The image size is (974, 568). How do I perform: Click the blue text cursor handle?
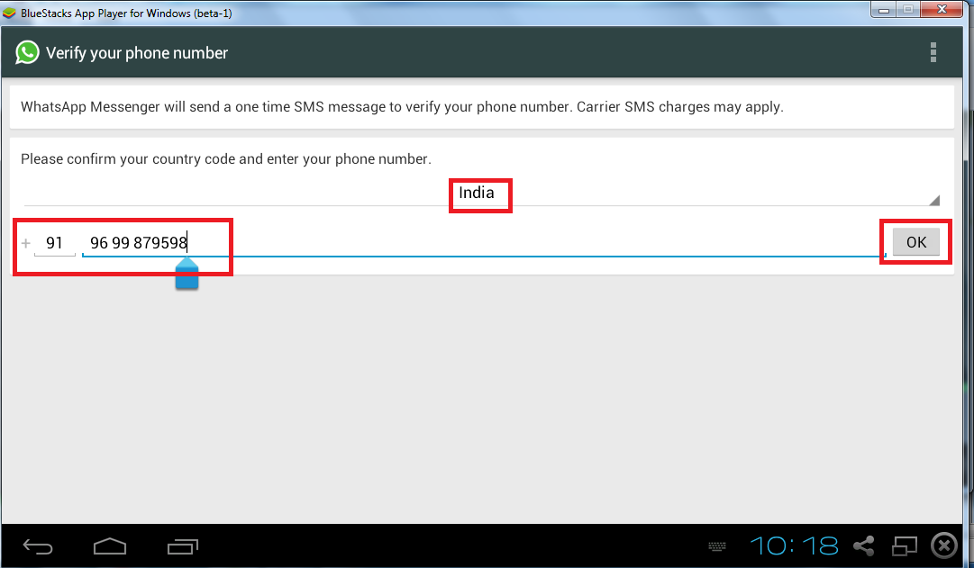tap(187, 275)
